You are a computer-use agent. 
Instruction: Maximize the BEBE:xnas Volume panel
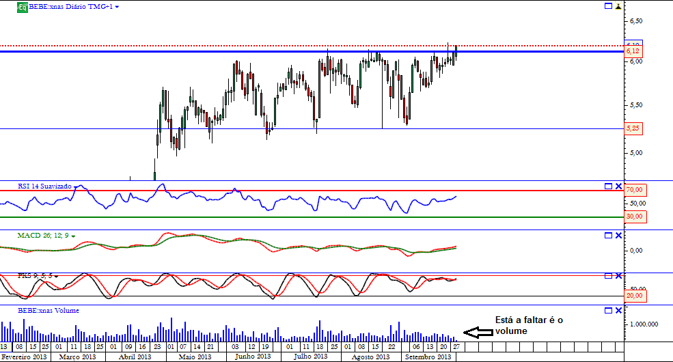pos(608,311)
